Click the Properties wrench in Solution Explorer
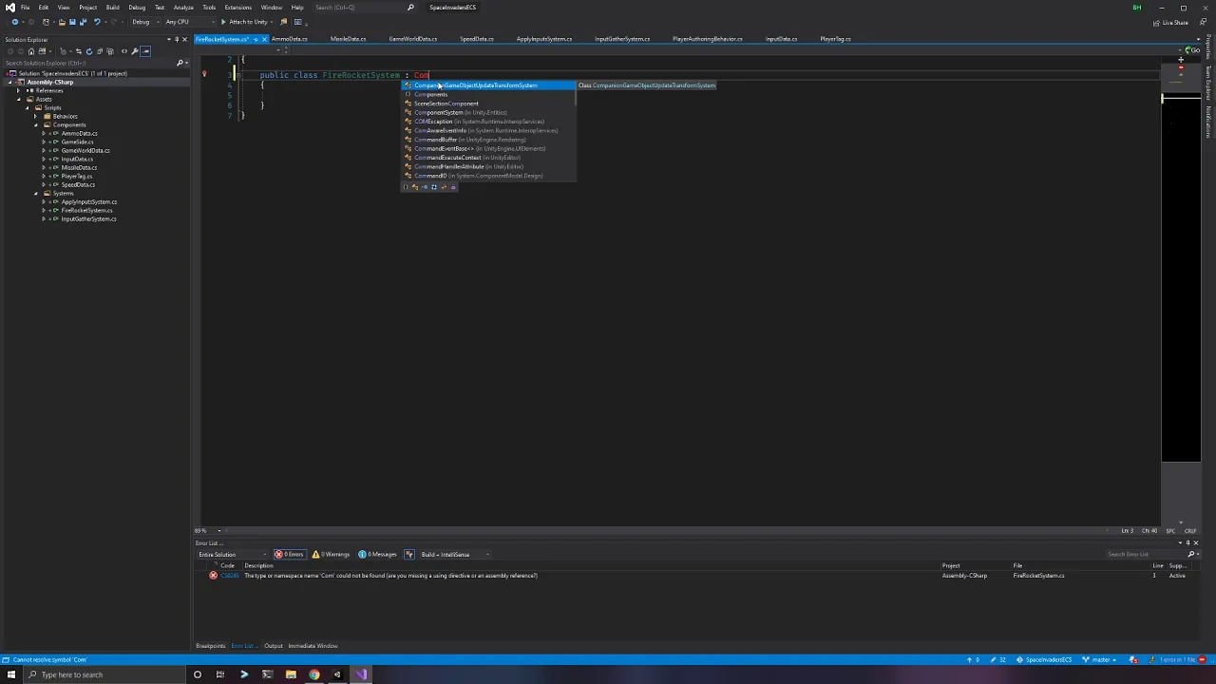 pyautogui.click(x=135, y=51)
